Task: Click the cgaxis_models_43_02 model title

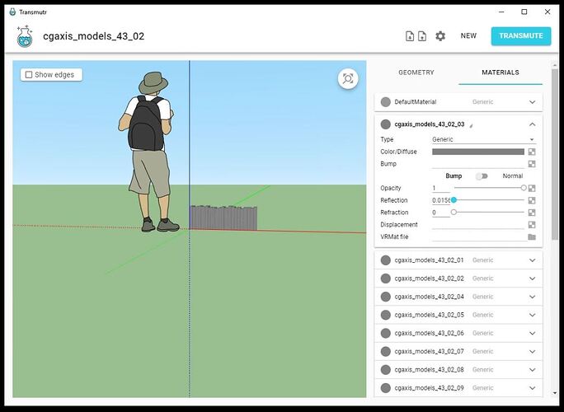Action: pyautogui.click(x=93, y=36)
